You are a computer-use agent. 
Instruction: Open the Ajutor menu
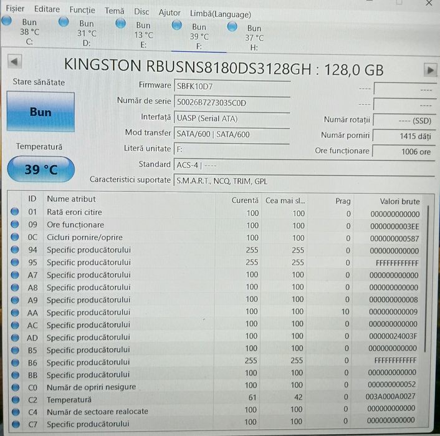[170, 13]
